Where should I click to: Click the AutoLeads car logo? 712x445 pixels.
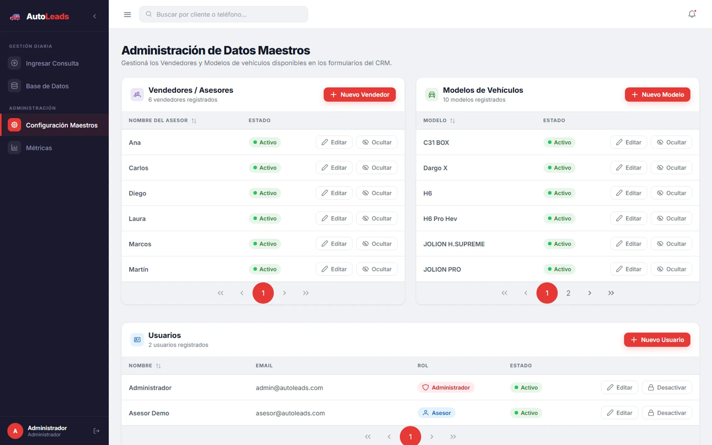pyautogui.click(x=15, y=16)
